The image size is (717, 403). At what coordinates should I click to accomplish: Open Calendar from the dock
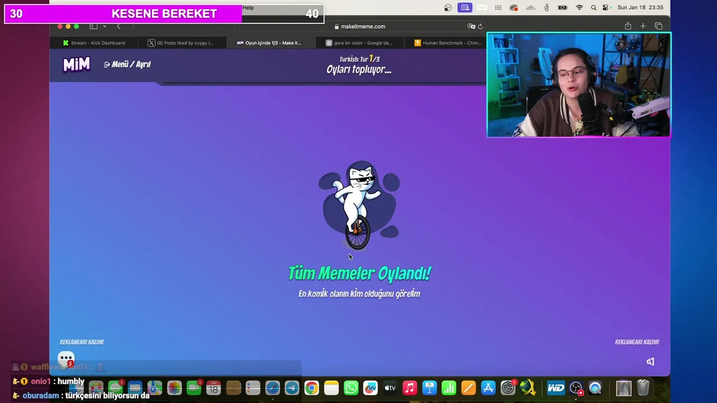[x=213, y=388]
